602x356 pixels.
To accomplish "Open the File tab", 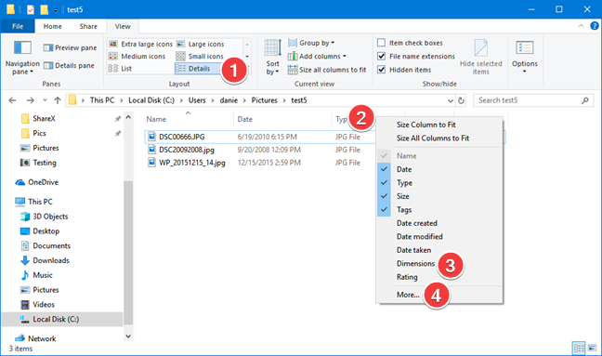I will coord(18,26).
